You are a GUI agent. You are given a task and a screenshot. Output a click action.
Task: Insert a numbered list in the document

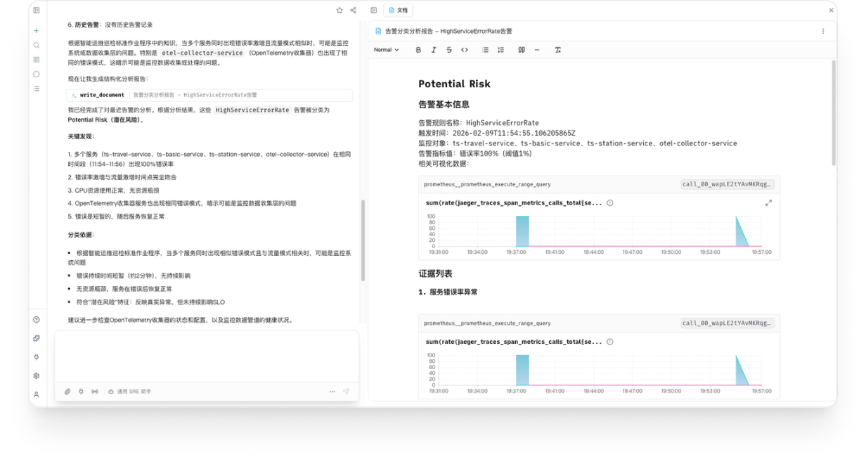pos(500,50)
